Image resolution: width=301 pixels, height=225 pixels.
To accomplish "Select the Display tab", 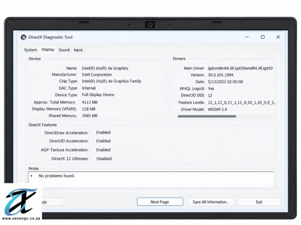I will point(48,49).
